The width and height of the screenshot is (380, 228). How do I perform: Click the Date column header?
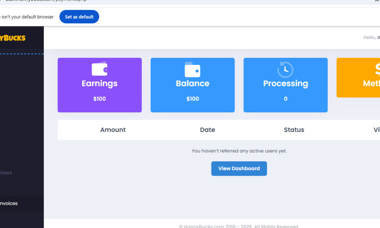[x=207, y=130]
